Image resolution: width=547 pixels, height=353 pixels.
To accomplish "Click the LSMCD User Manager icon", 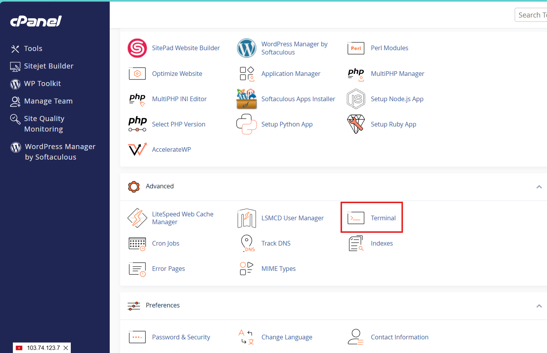I will tap(247, 218).
